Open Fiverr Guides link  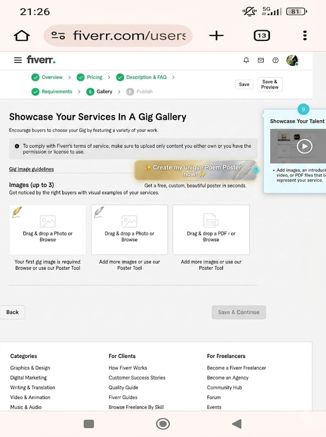click(123, 397)
